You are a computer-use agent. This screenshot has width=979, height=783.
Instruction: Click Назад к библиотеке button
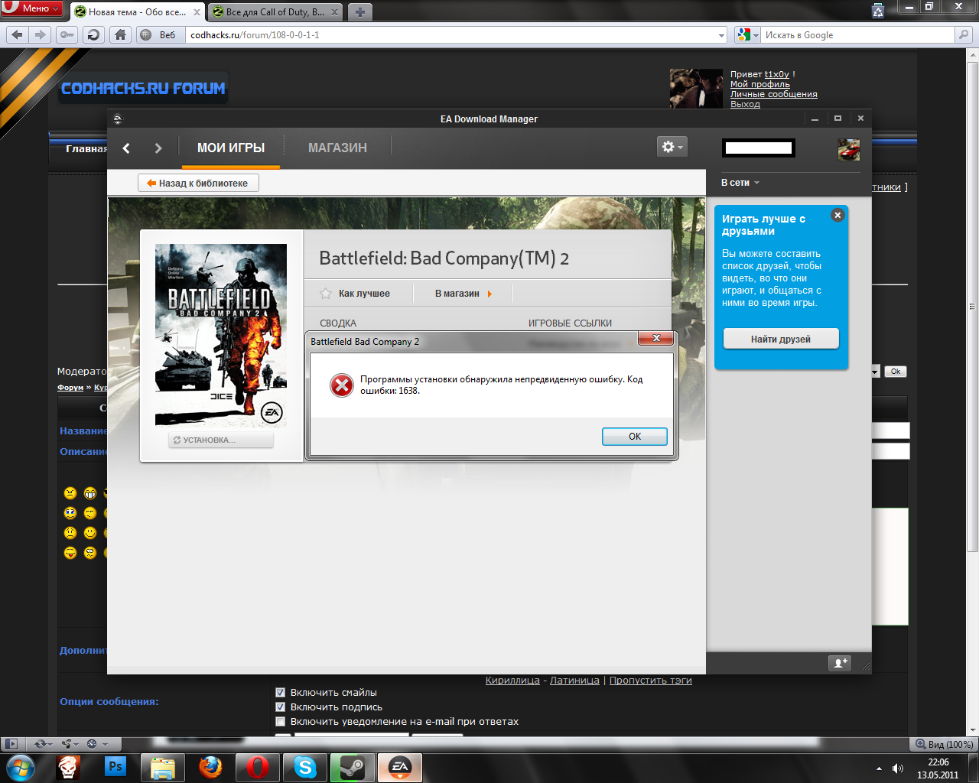click(198, 183)
